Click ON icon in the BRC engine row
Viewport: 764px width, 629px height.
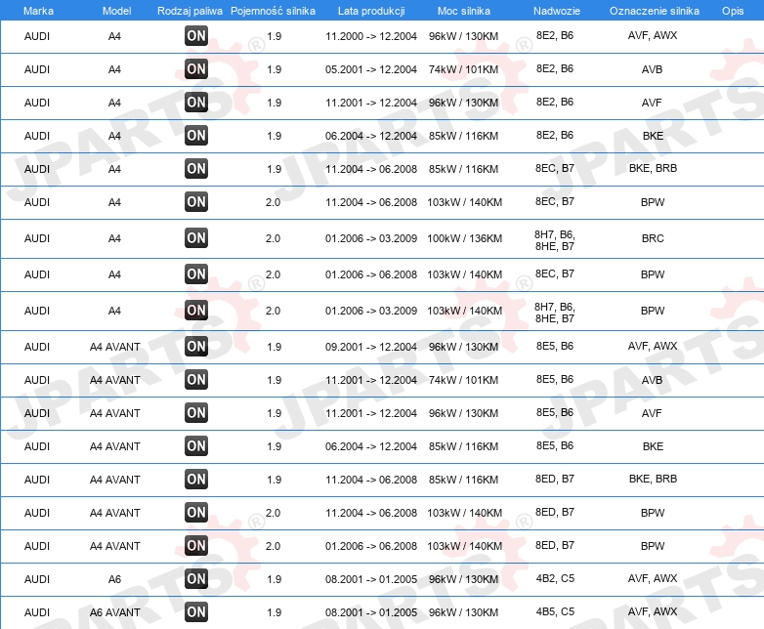tap(196, 237)
